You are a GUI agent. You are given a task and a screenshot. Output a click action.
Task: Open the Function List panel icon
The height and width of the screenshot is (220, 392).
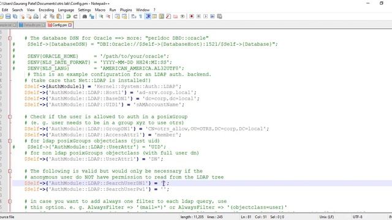click(168, 16)
